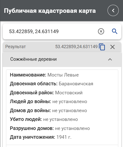Copy the result coordinates to clipboard

coord(102,47)
